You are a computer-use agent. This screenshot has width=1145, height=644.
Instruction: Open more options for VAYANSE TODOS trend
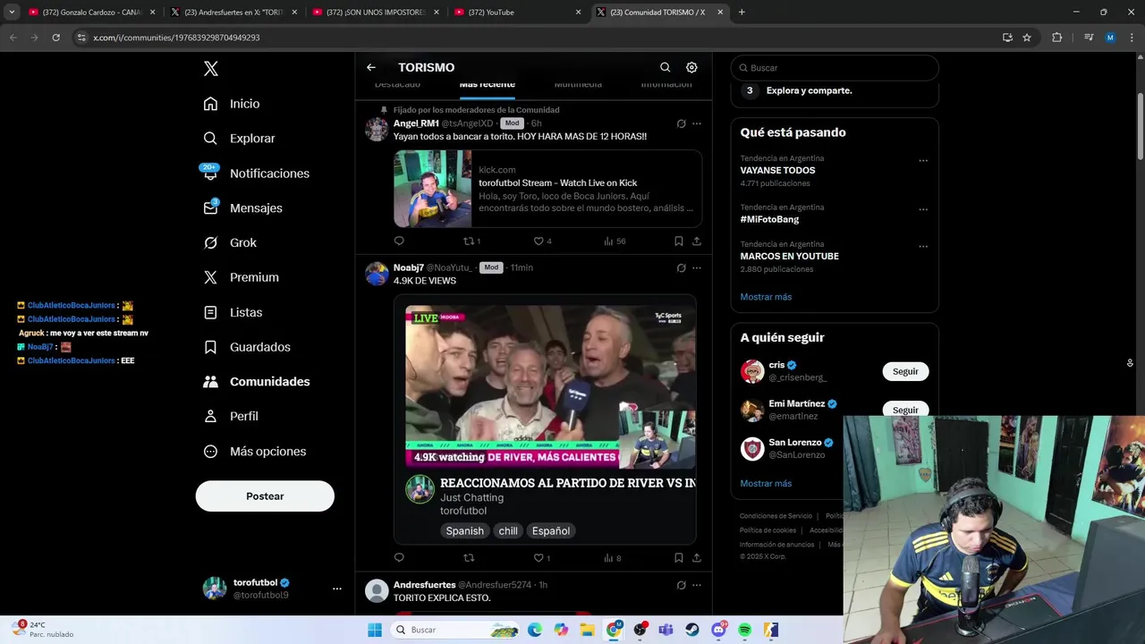coord(923,161)
